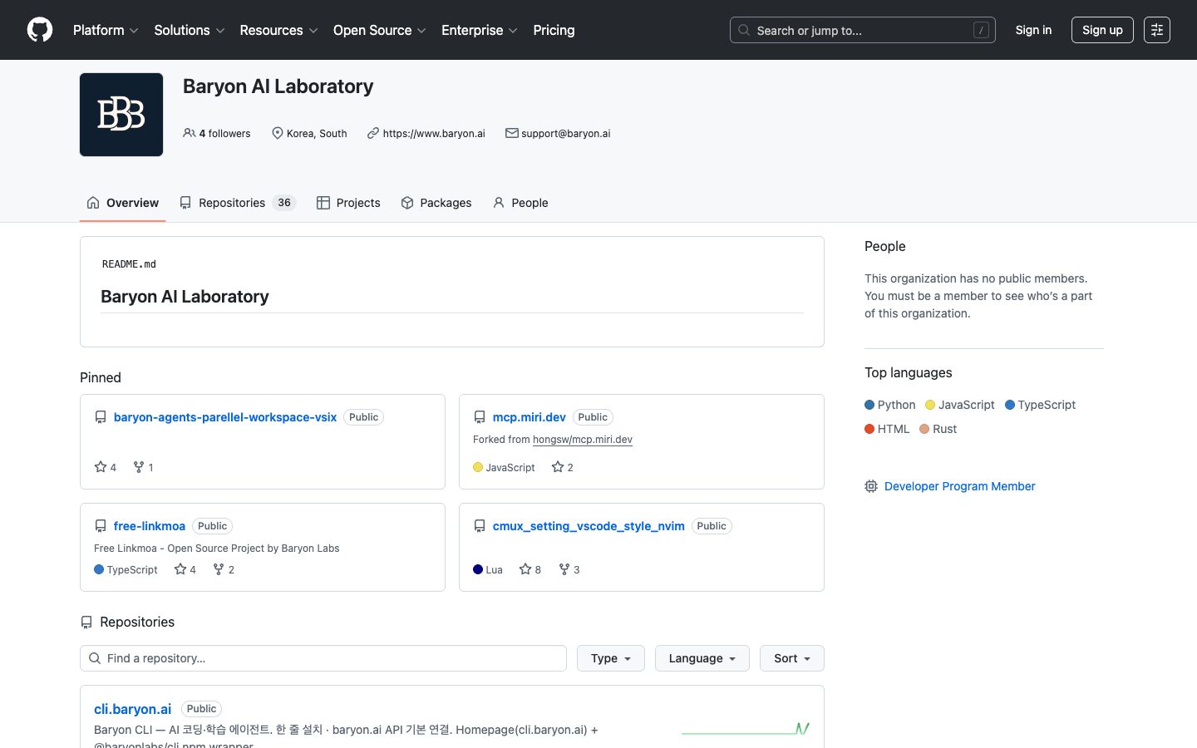
Task: Expand the Open Source menu
Action: pyautogui.click(x=380, y=30)
